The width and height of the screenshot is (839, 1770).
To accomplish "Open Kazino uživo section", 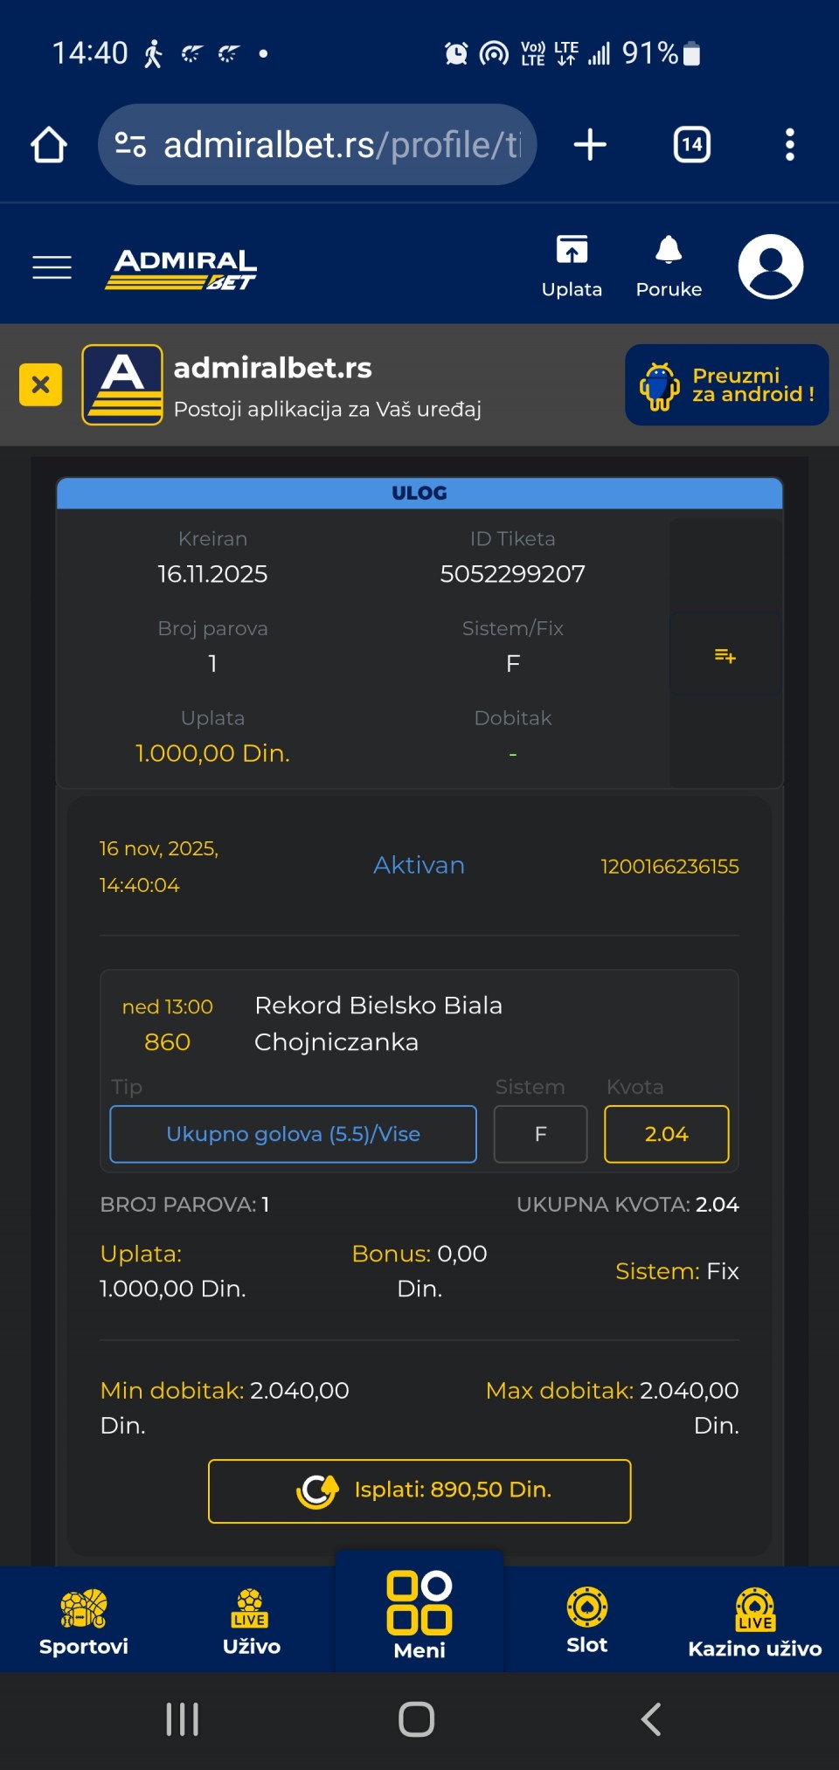I will tap(755, 1621).
